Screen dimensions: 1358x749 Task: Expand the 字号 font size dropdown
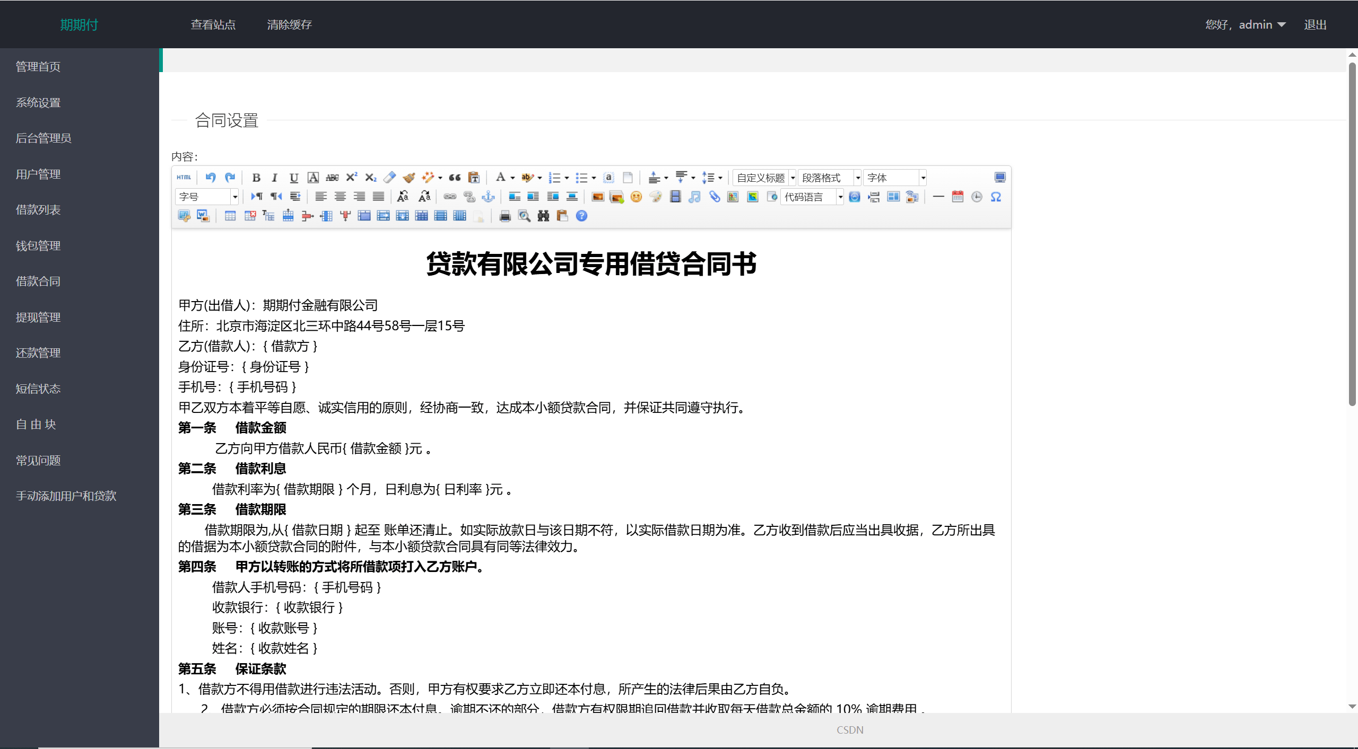(x=234, y=197)
